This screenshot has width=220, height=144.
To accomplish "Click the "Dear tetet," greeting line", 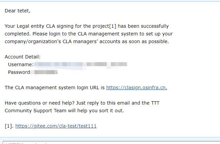I will click(17, 11).
